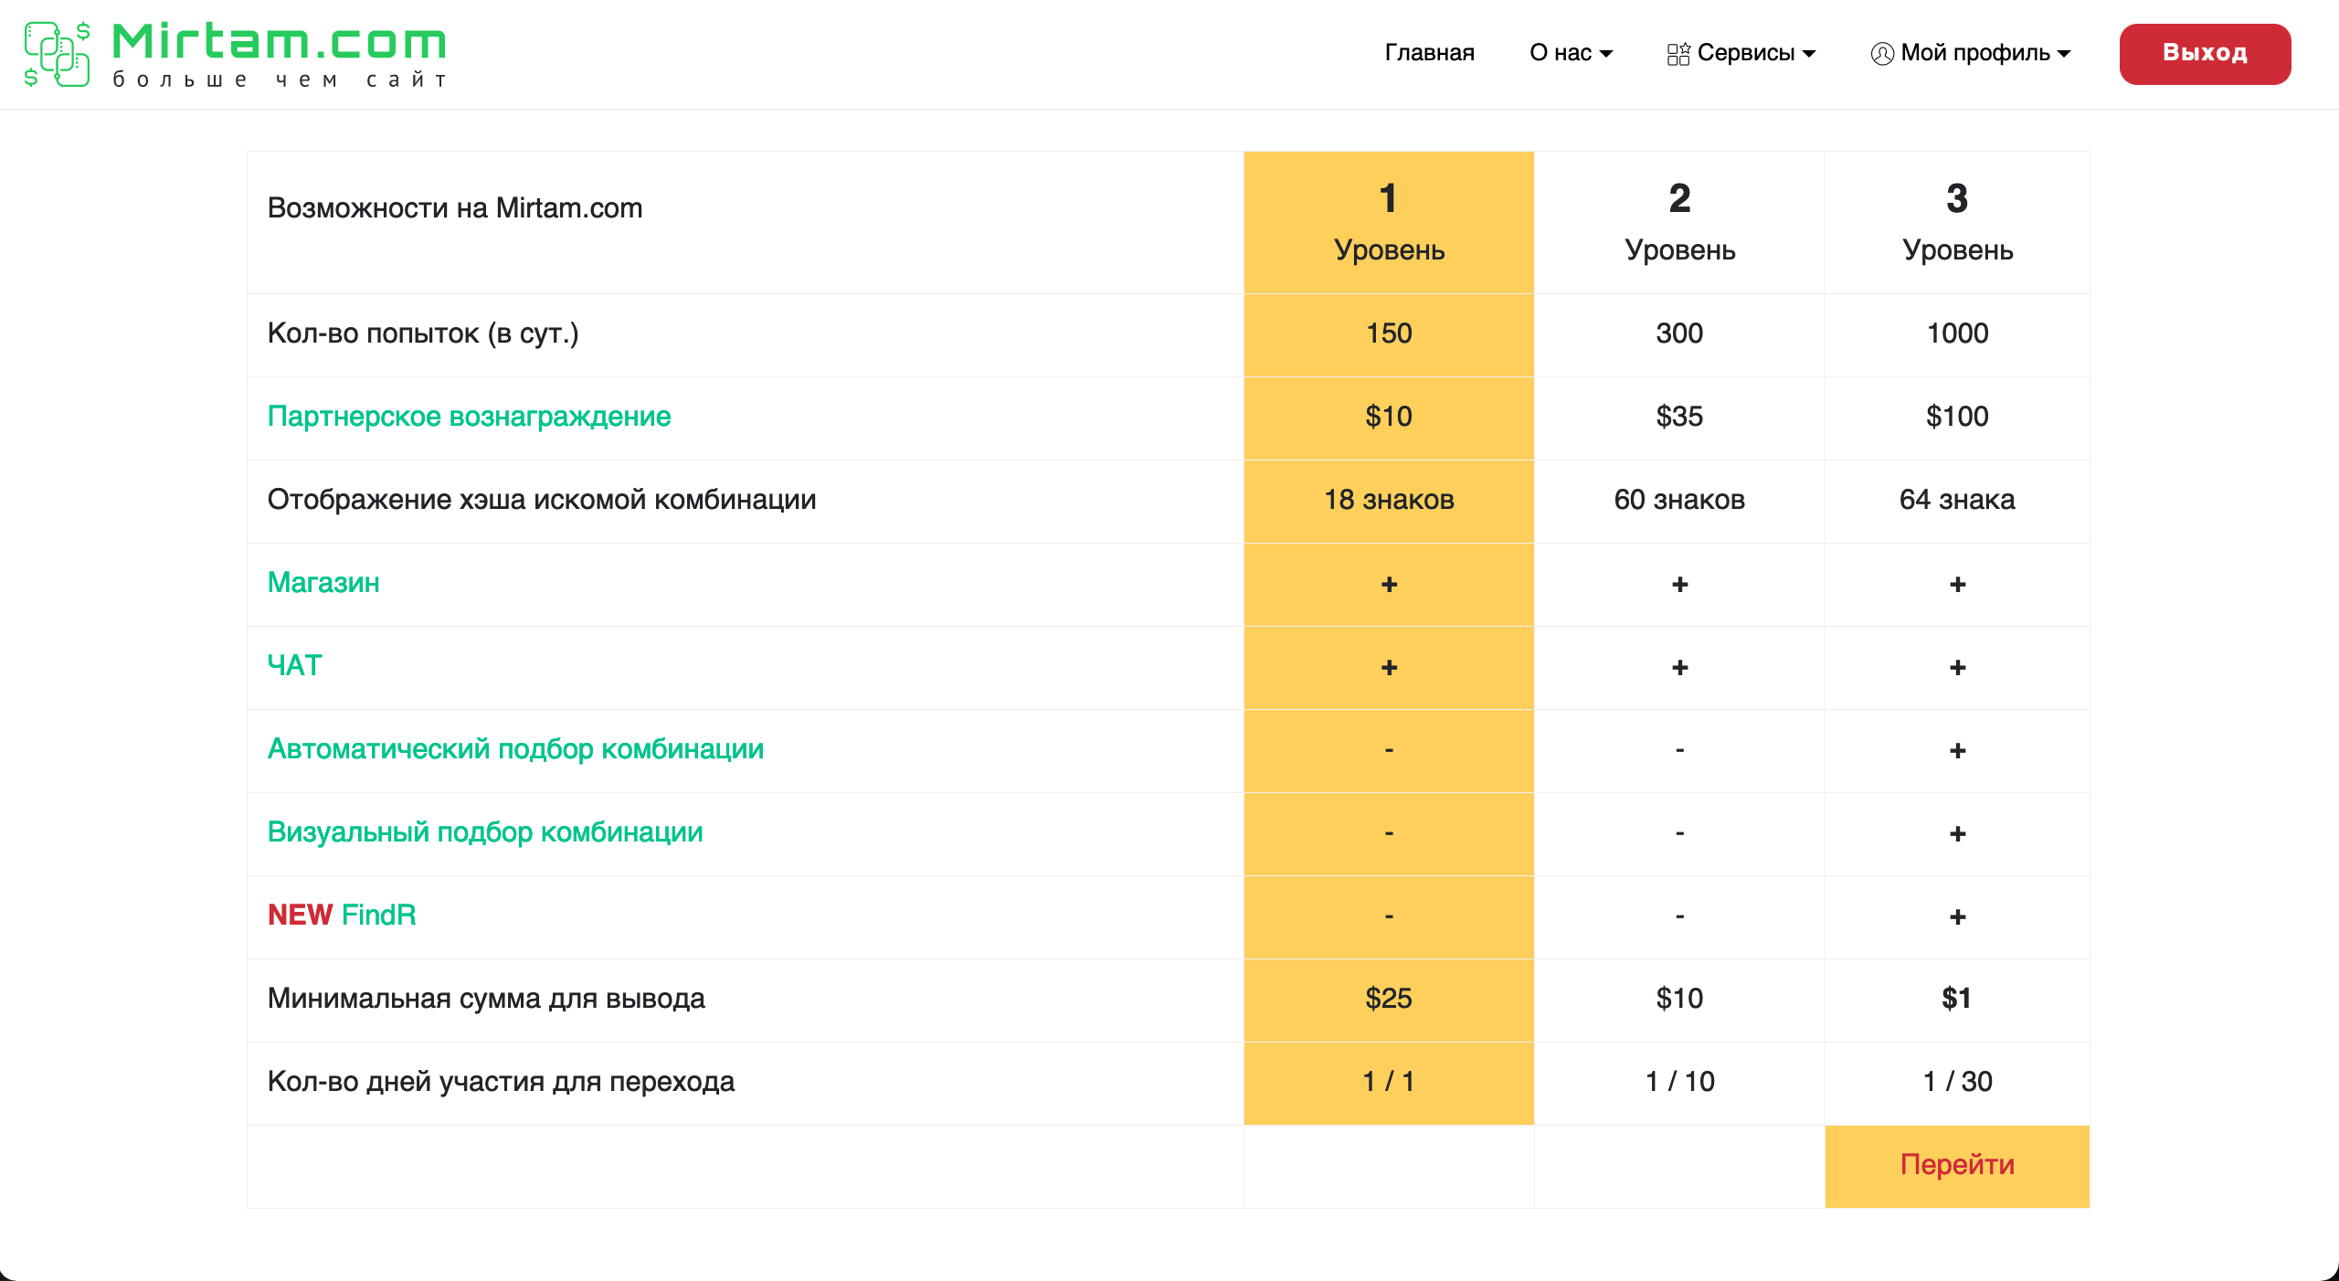
Task: Click the Mirtam.com logo icon
Action: pyautogui.click(x=57, y=54)
